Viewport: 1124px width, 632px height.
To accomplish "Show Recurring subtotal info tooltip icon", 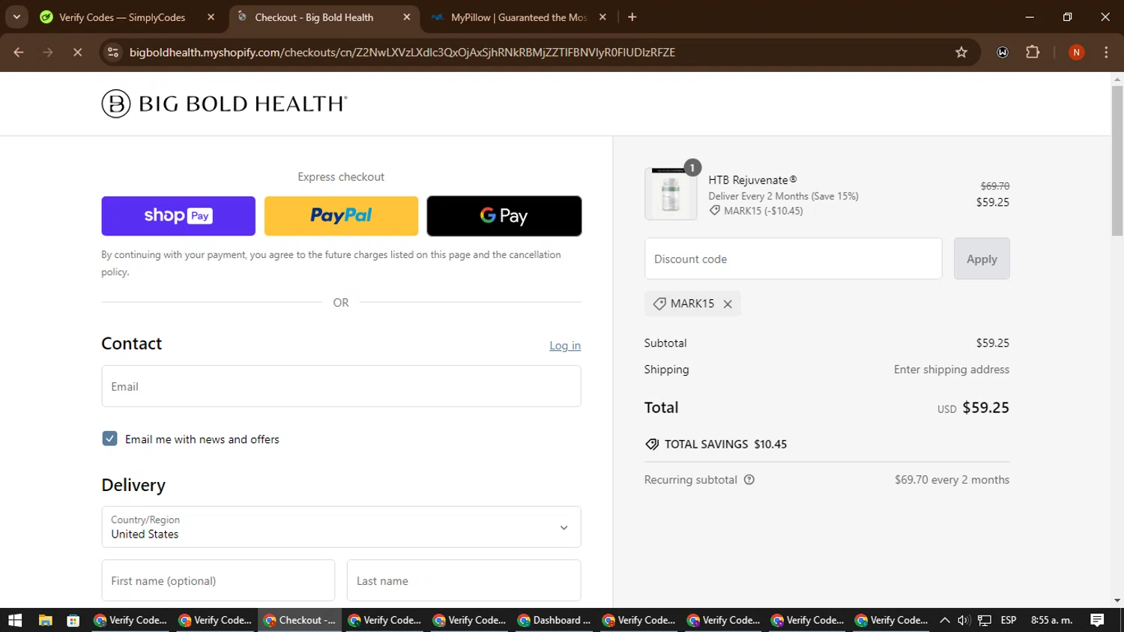I will [749, 480].
